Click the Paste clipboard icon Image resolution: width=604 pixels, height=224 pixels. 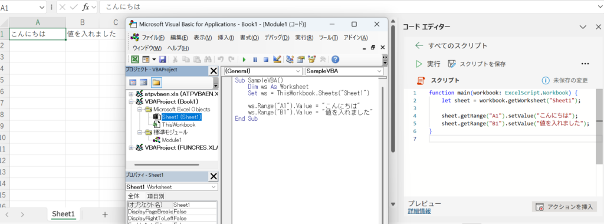coord(197,60)
